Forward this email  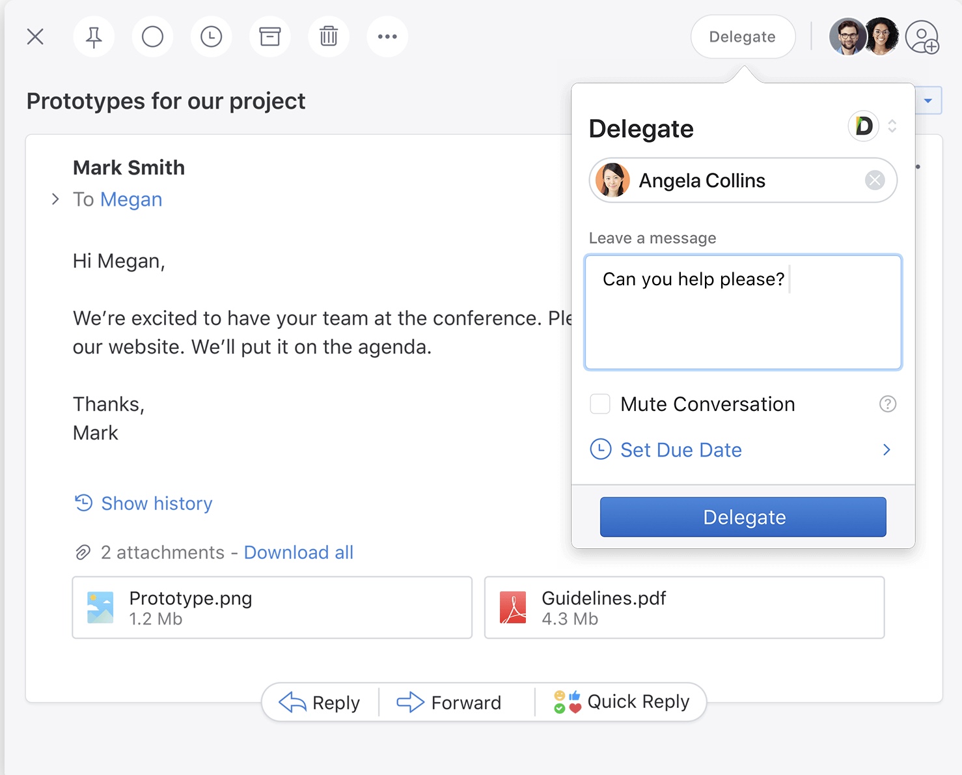[x=450, y=703]
